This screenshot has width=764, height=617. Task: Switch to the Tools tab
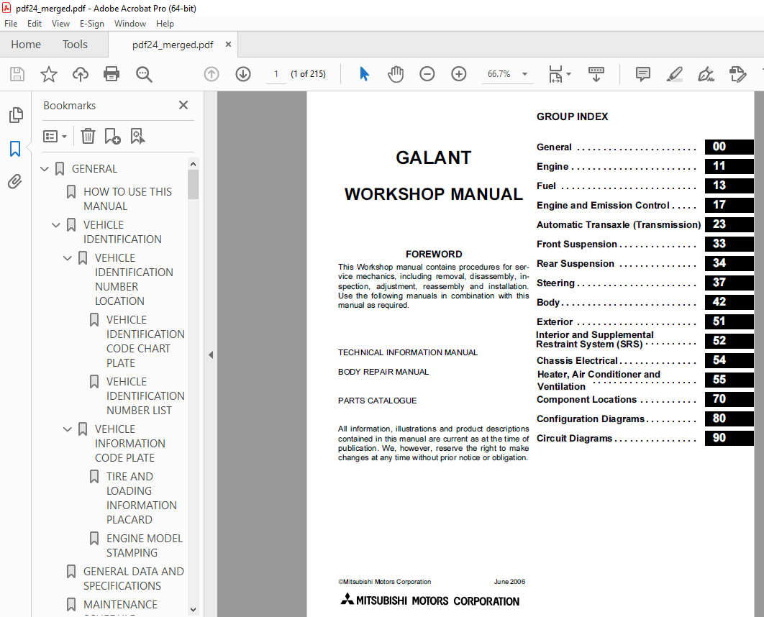[75, 45]
